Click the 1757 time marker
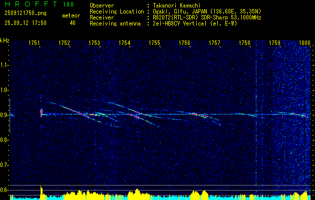315x200 pixels. (x=214, y=42)
